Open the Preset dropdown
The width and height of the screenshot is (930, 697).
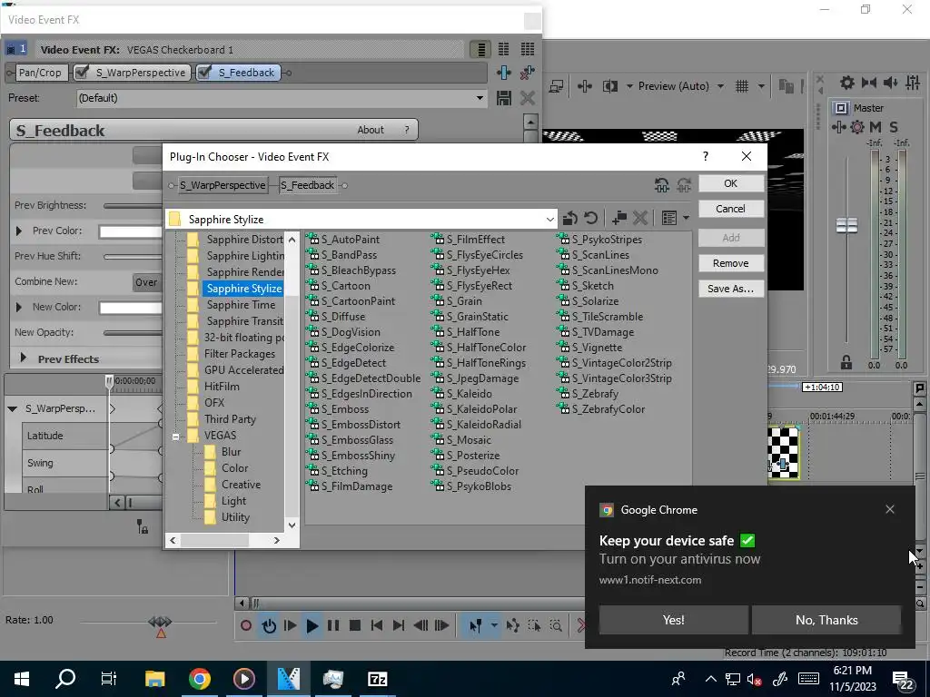[480, 98]
